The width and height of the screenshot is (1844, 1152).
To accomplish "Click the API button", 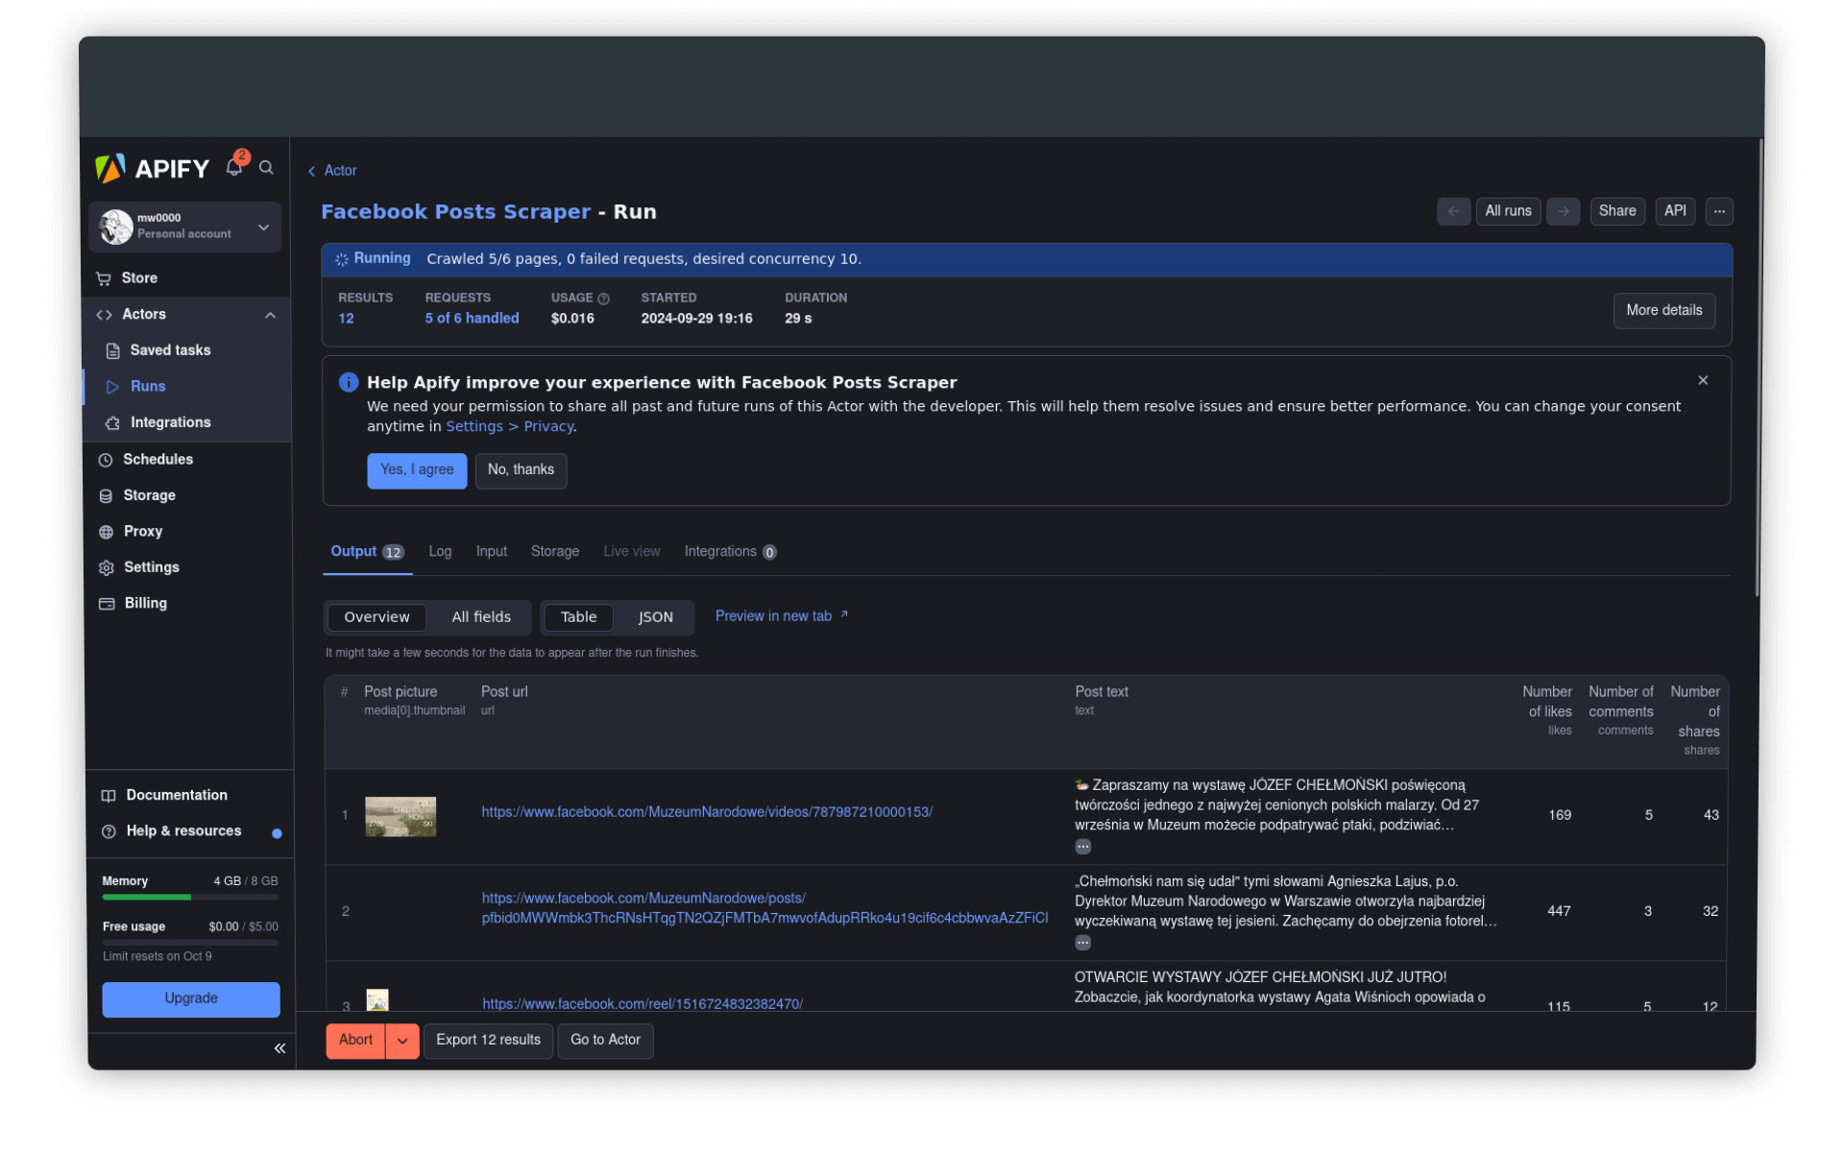I will 1675,211.
